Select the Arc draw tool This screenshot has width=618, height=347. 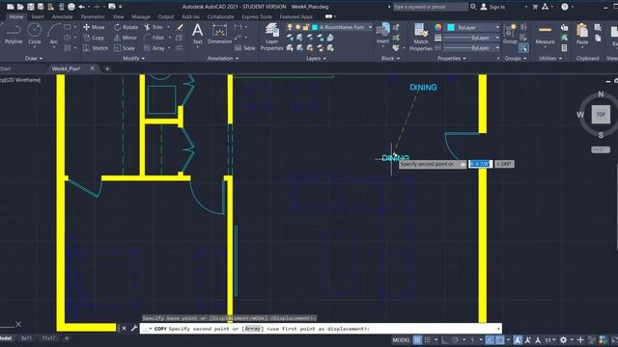coord(54,34)
